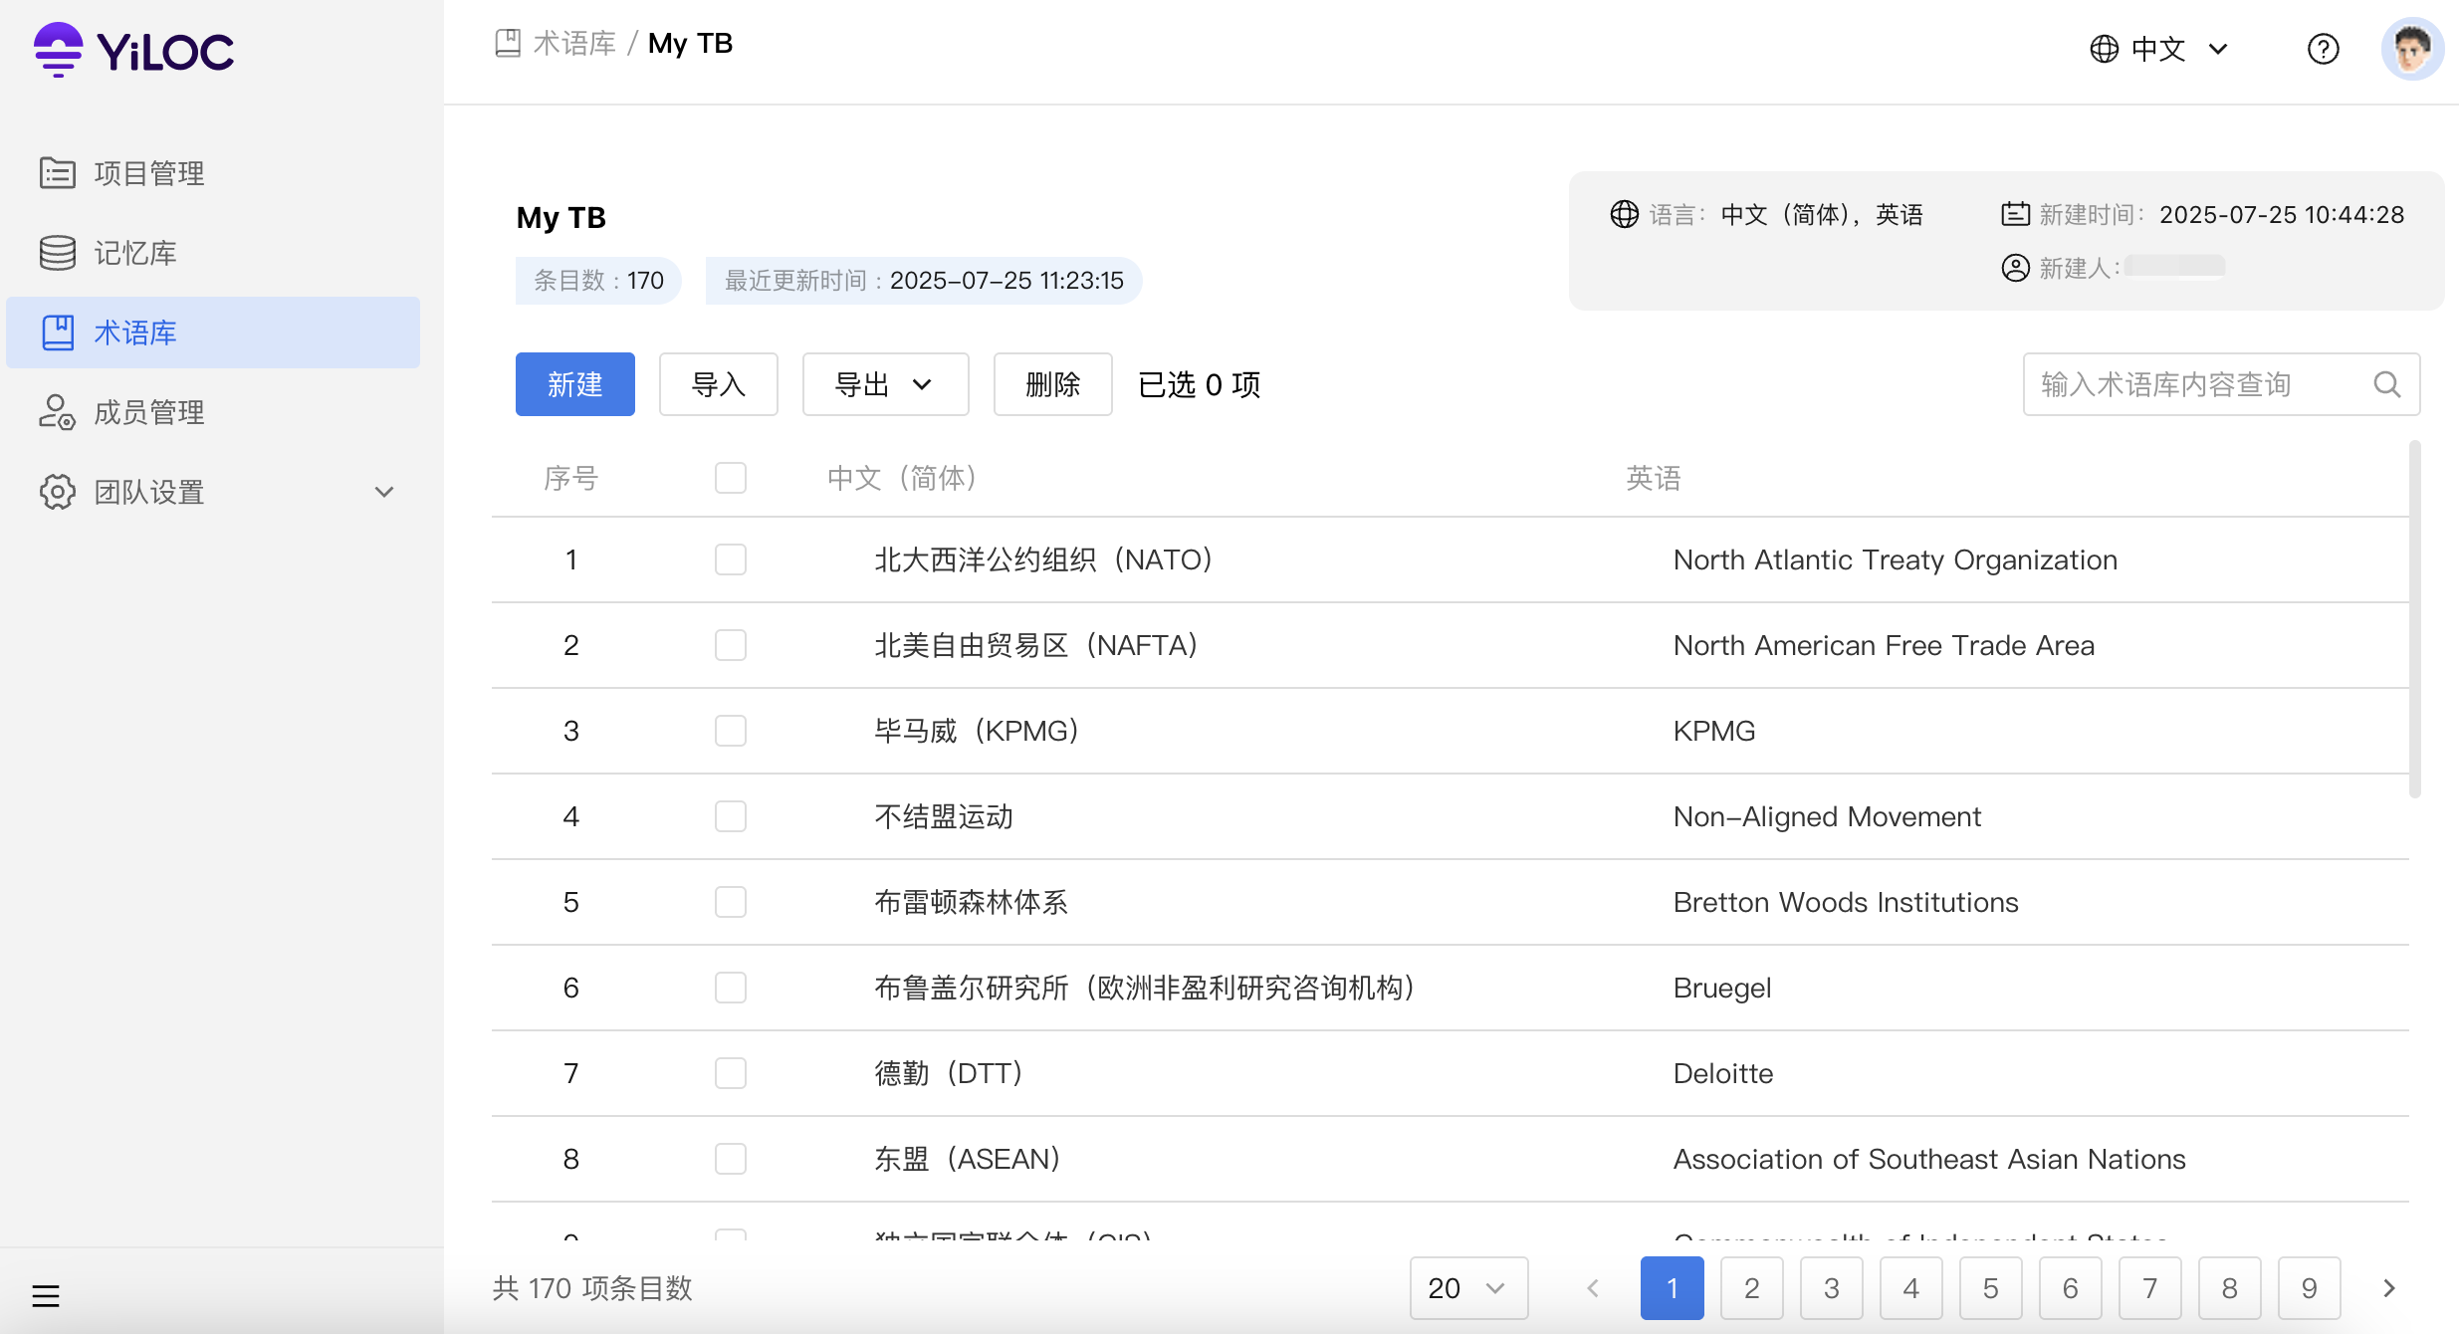Open 团队设置 menu item
2459x1334 pixels.
(213, 492)
